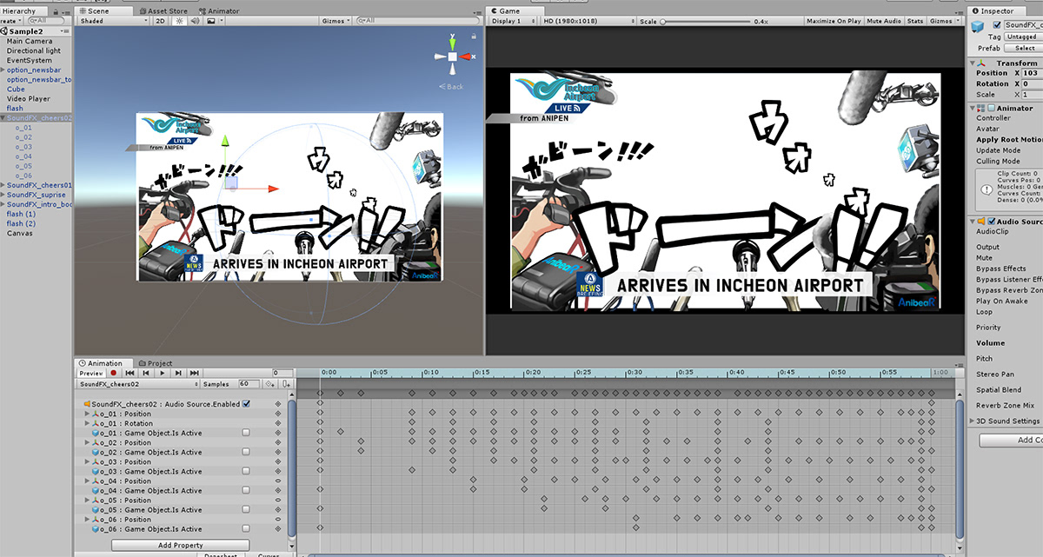Open the Shaded draw mode dropdown
The image size is (1043, 557).
pos(114,21)
